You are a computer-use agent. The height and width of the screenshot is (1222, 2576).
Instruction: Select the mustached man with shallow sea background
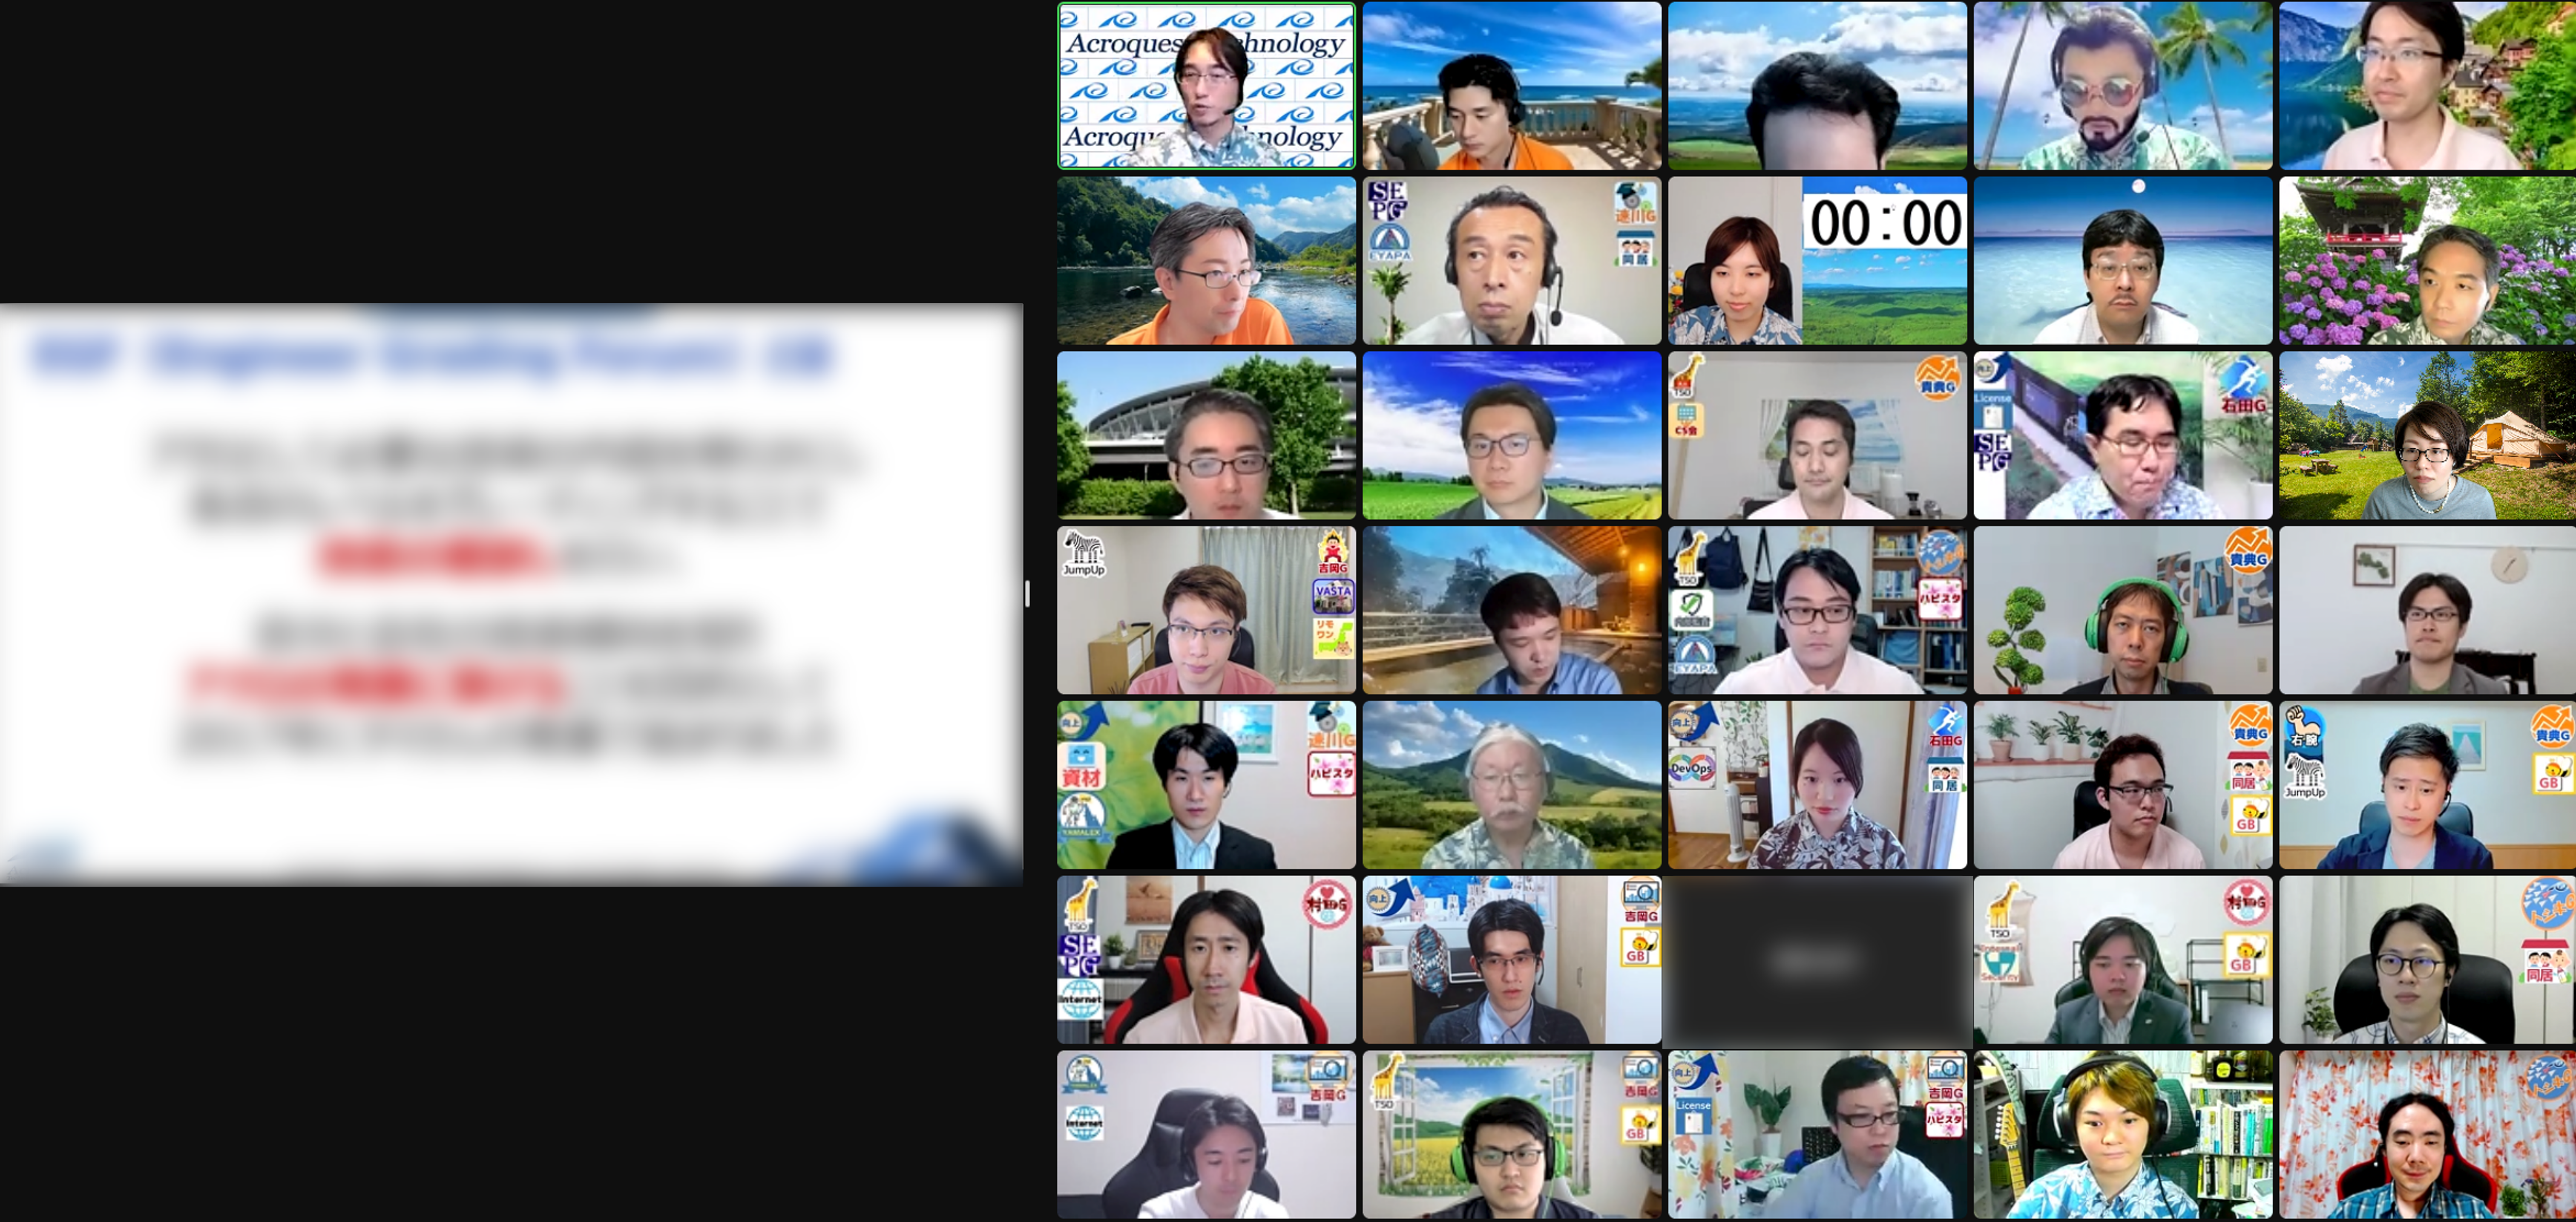tap(2122, 261)
